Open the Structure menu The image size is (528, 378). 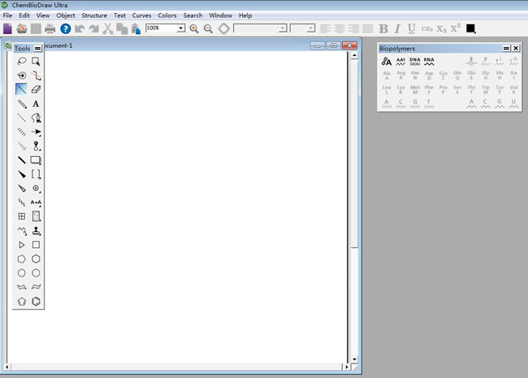(x=94, y=15)
